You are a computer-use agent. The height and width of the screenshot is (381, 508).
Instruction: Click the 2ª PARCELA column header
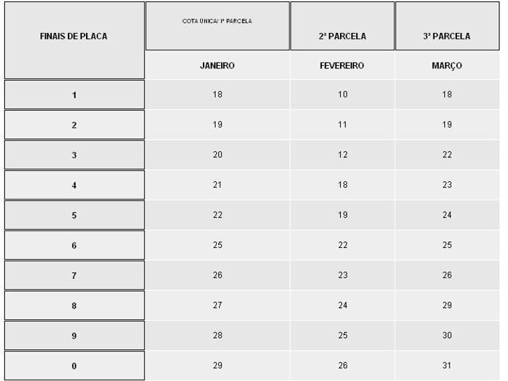point(342,36)
